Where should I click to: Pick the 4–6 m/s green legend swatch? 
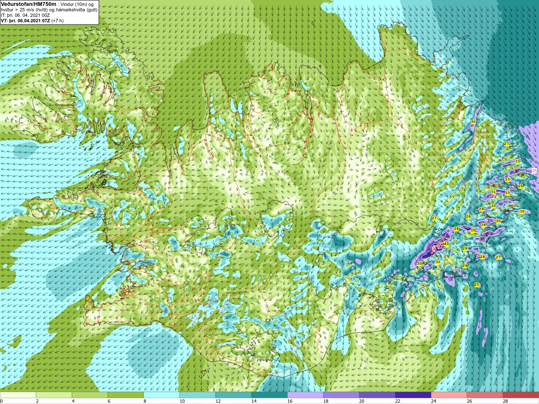[x=90, y=395]
